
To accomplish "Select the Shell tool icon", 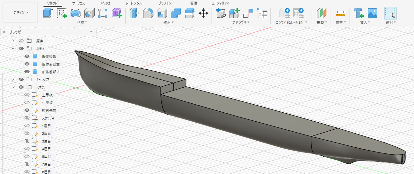I will [x=161, y=13].
